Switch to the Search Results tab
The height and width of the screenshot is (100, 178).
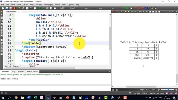33,71
